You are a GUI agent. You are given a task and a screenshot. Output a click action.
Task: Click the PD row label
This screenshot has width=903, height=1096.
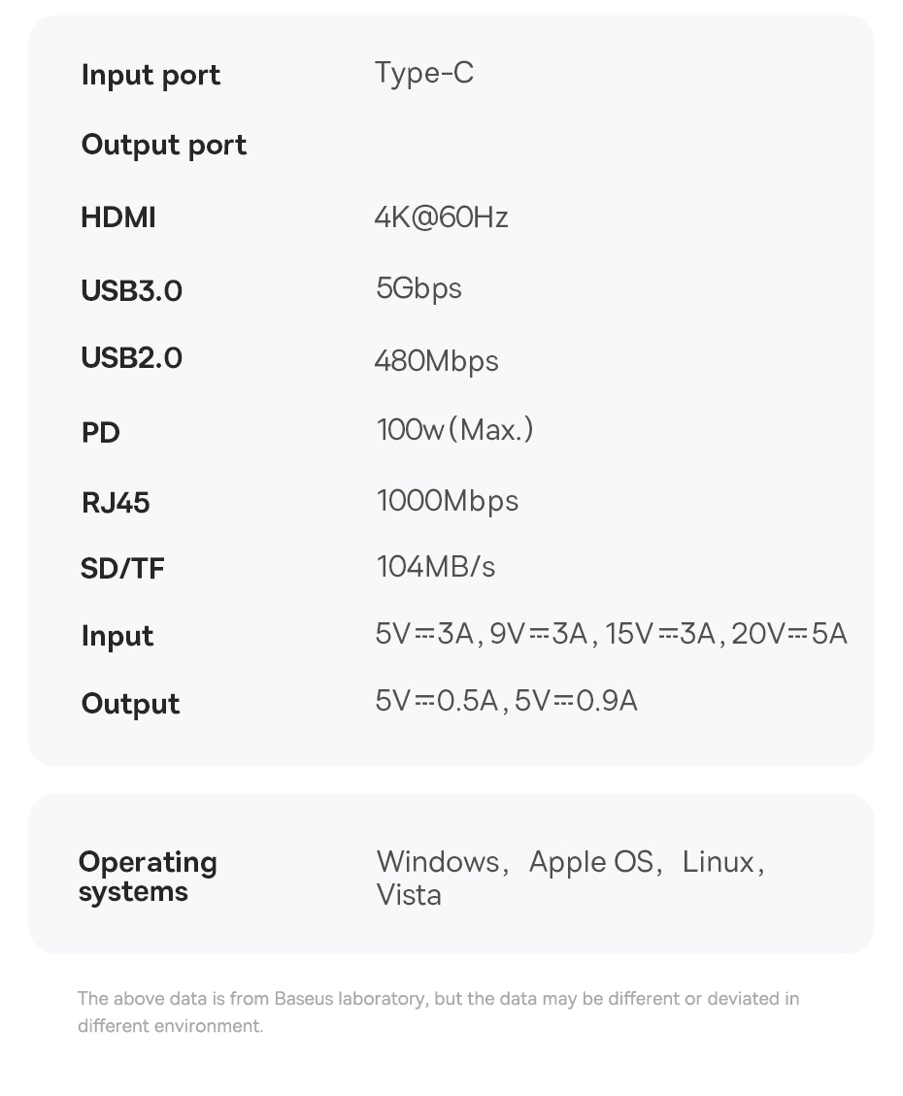point(100,433)
